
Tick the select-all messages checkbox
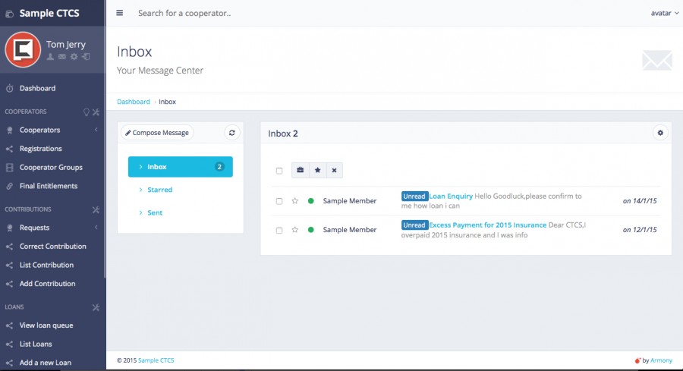(x=279, y=171)
